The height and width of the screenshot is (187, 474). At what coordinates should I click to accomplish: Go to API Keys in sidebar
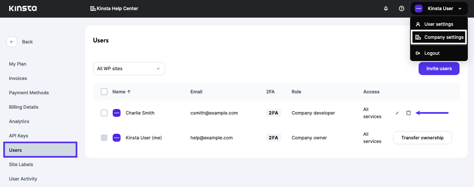pyautogui.click(x=19, y=136)
